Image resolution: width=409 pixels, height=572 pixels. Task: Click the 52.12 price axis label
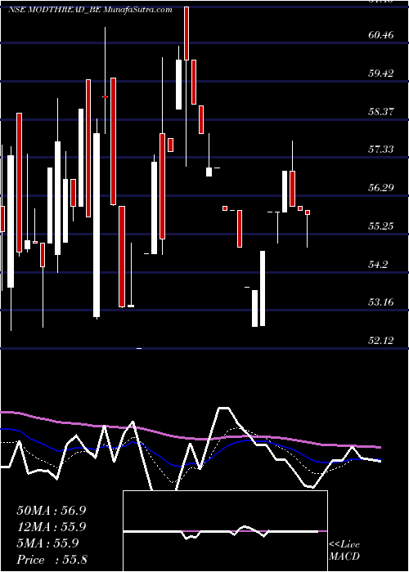pos(381,341)
